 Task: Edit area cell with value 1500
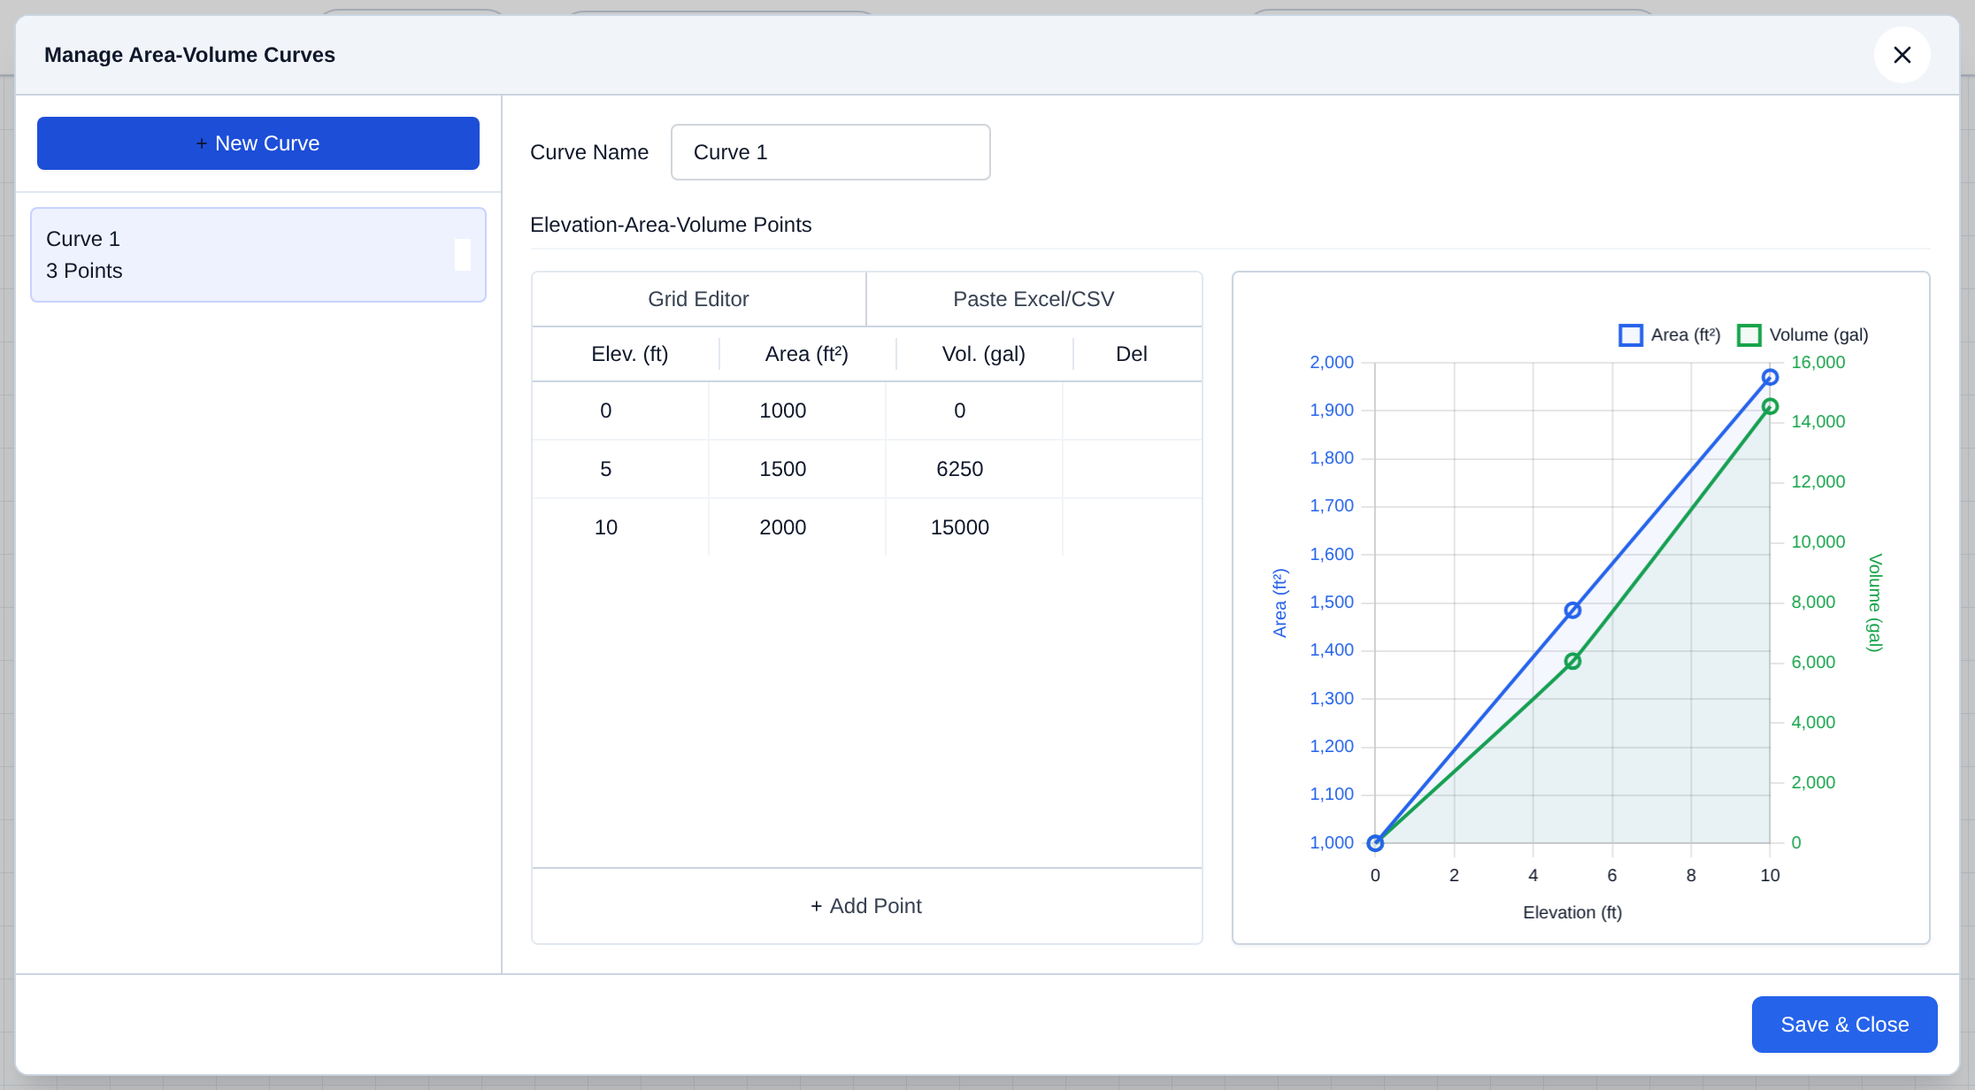coord(796,469)
